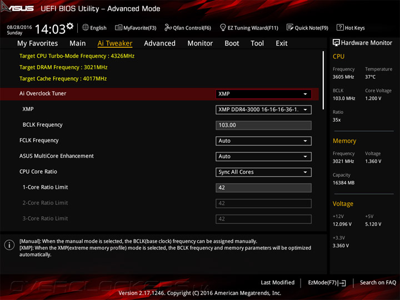
Task: Switch to the Advanced tab
Action: [x=159, y=43]
